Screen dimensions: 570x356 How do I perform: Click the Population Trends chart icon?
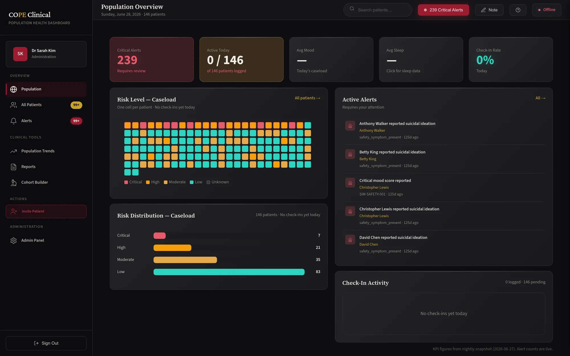[x=13, y=151]
